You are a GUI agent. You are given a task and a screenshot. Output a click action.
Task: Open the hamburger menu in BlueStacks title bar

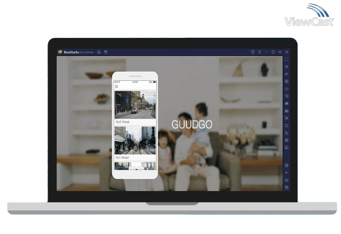click(x=259, y=52)
